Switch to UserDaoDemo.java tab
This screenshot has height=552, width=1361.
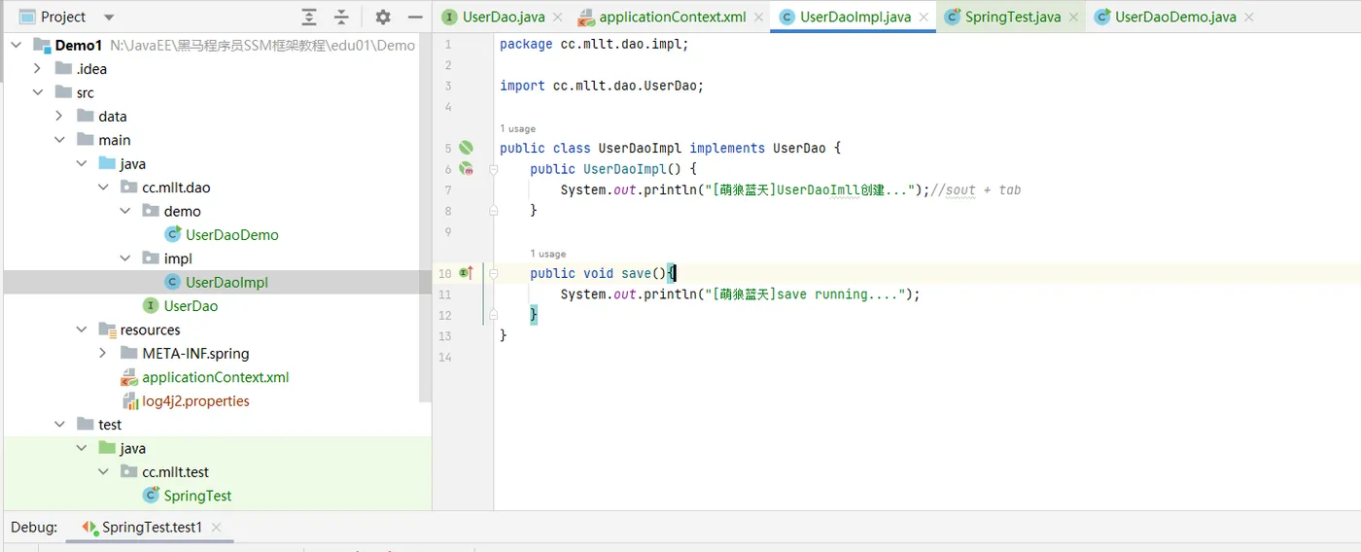point(1175,17)
